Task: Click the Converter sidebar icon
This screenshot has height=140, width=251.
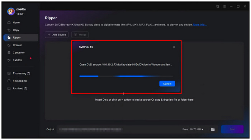Action: coord(9,53)
